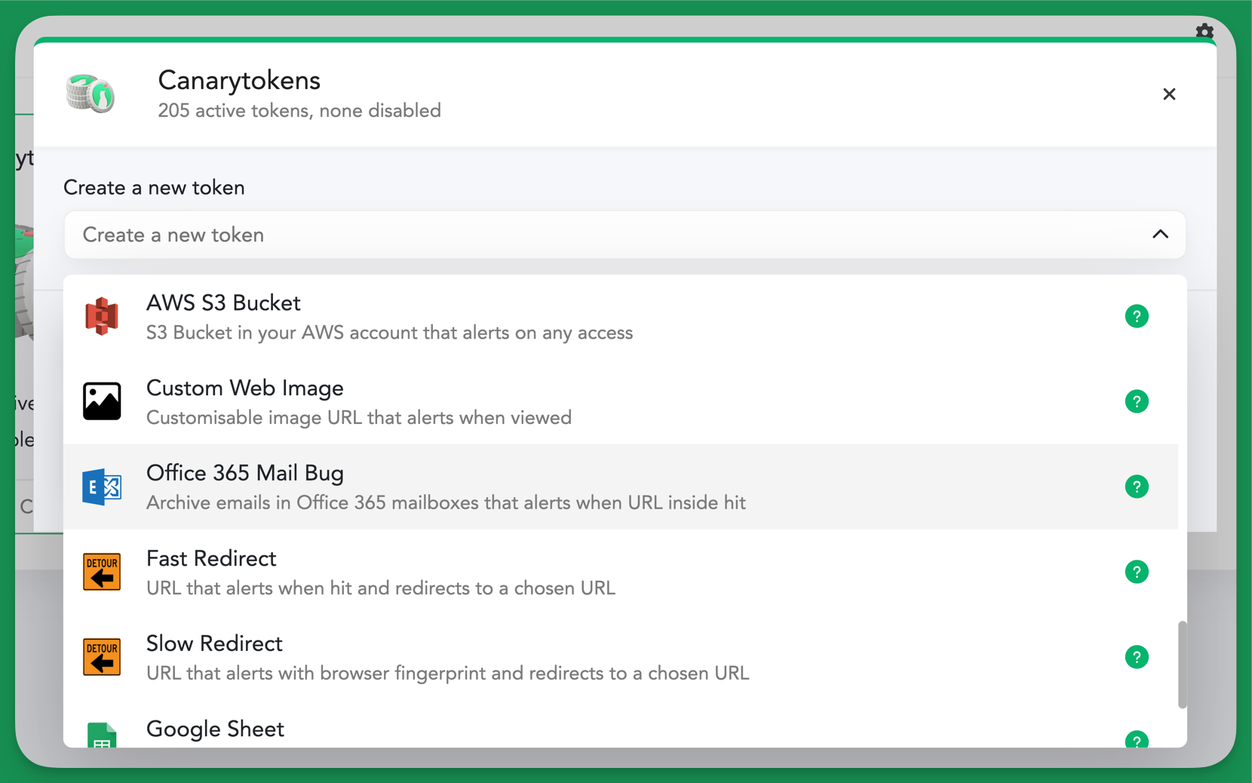The width and height of the screenshot is (1252, 783).
Task: Select AWS S3 Bucket token type
Action: 621,317
